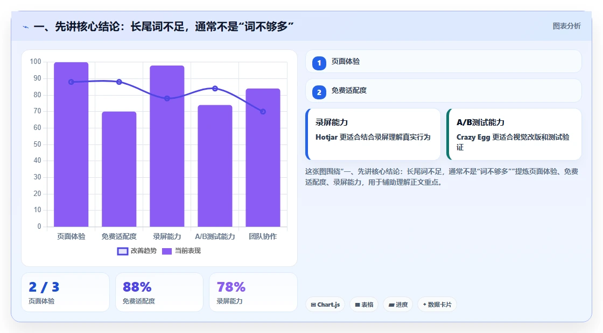Click the 数据卡片 tag
This screenshot has height=333, width=603.
437,305
